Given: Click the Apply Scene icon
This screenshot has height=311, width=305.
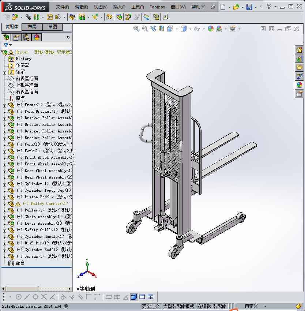Looking at the screenshot, I should coord(219,29).
